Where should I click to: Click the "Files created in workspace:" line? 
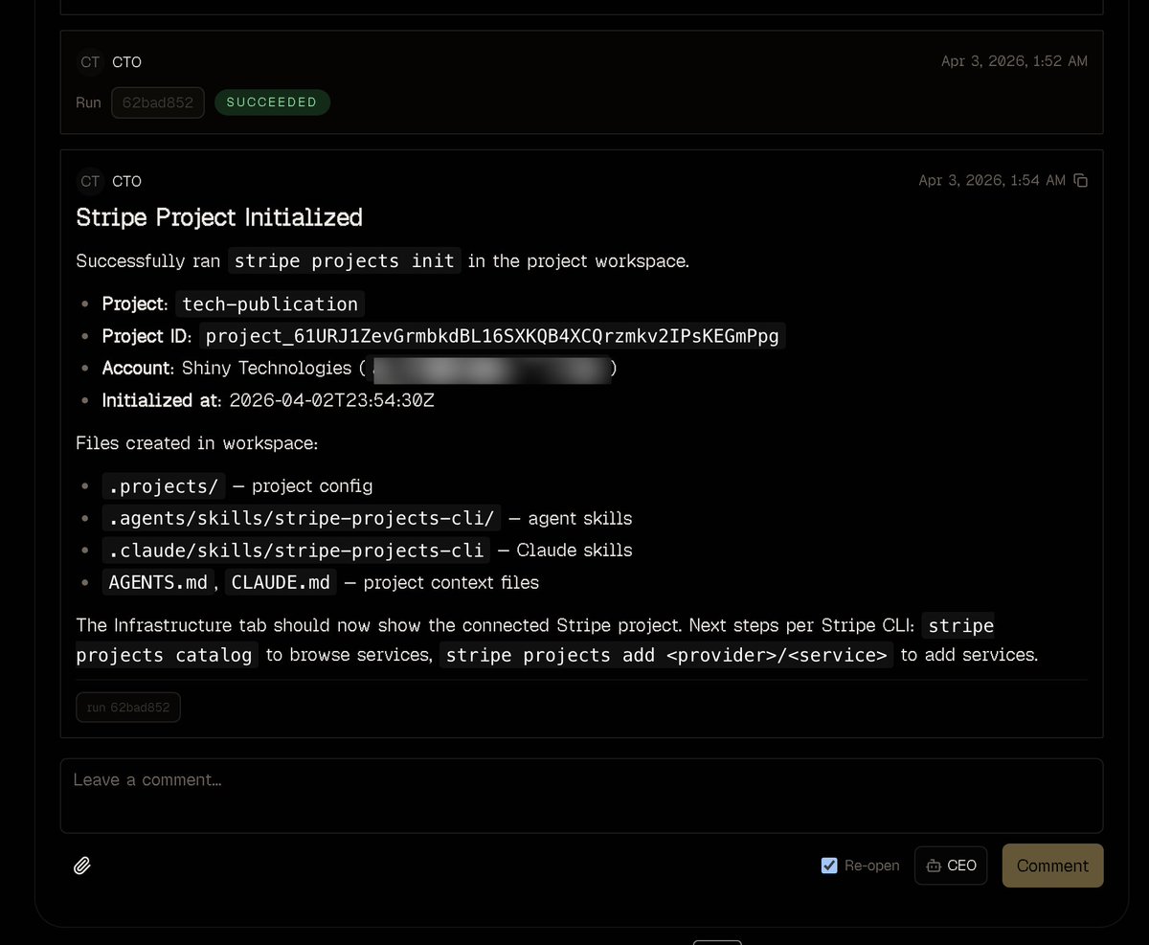click(196, 443)
